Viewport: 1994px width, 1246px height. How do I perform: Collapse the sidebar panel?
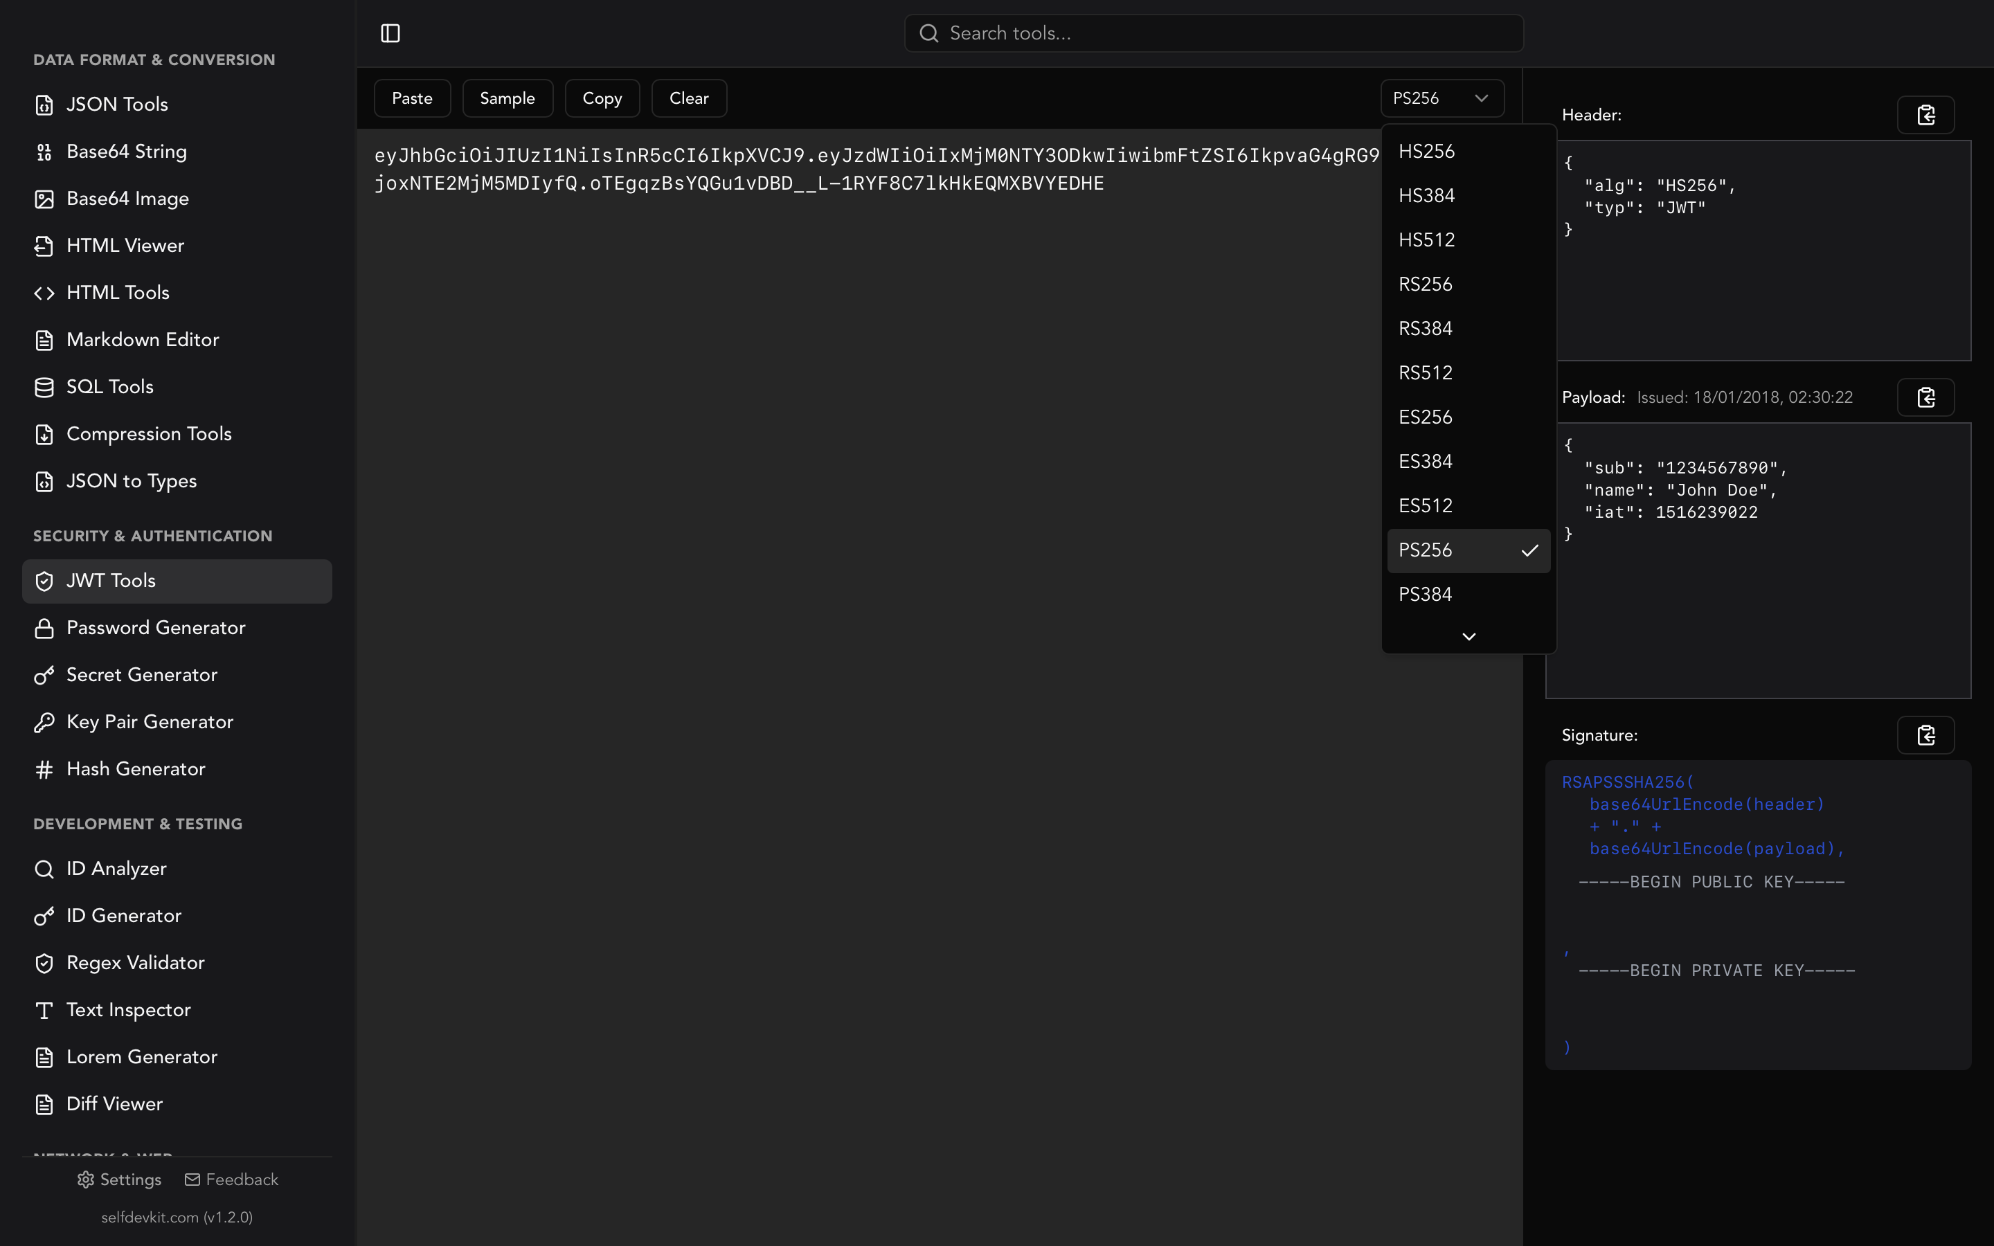[390, 33]
